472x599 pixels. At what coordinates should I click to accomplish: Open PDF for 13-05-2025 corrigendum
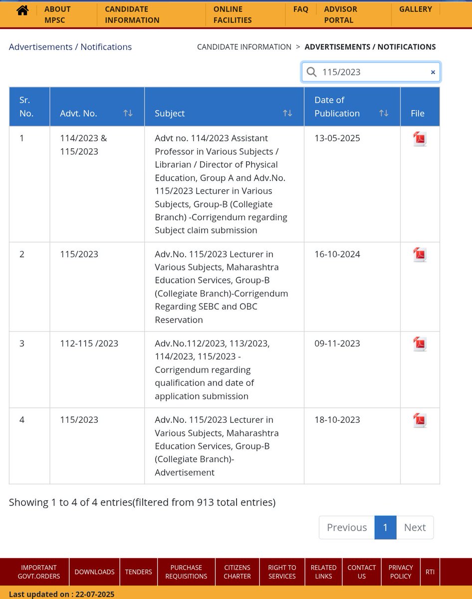[x=420, y=139]
